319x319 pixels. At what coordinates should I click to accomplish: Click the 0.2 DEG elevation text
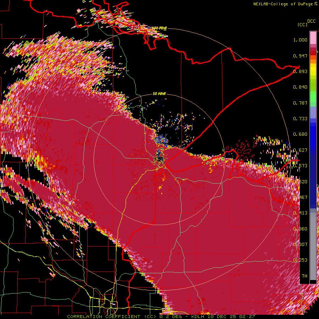(x=170, y=317)
